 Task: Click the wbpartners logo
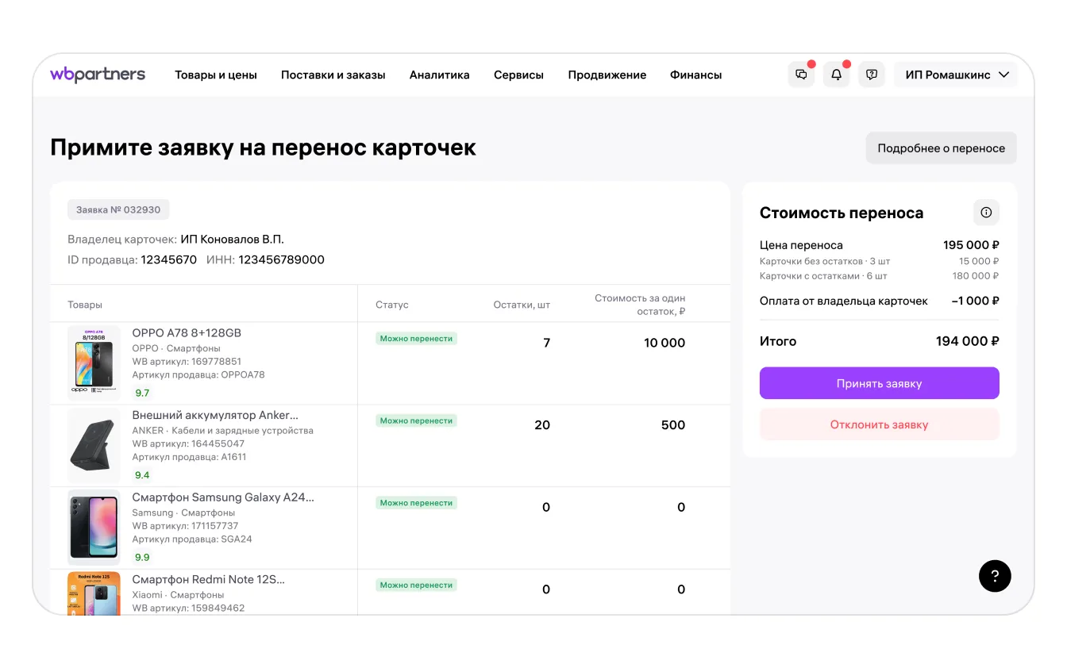(x=98, y=75)
